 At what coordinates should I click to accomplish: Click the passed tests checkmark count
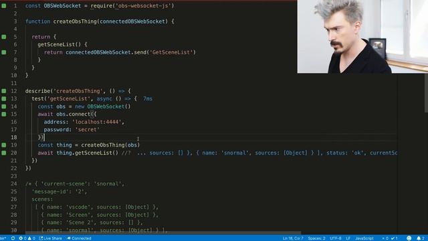395,238
